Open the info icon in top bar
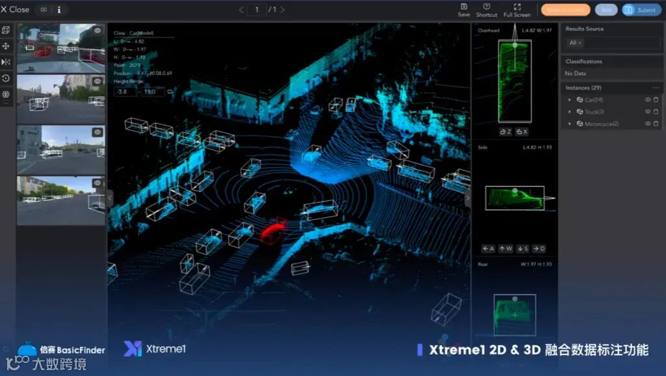Image resolution: width=666 pixels, height=376 pixels. pos(59,9)
